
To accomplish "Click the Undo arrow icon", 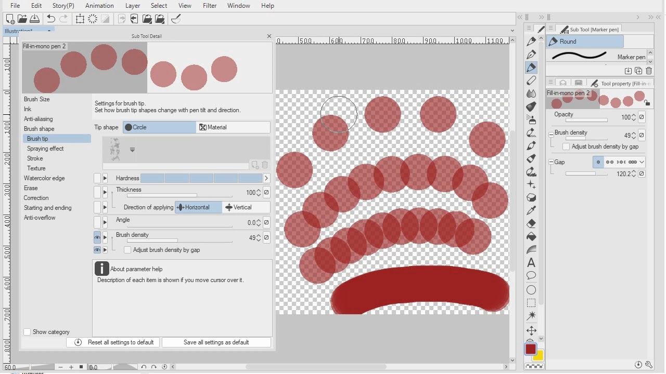I will [51, 19].
